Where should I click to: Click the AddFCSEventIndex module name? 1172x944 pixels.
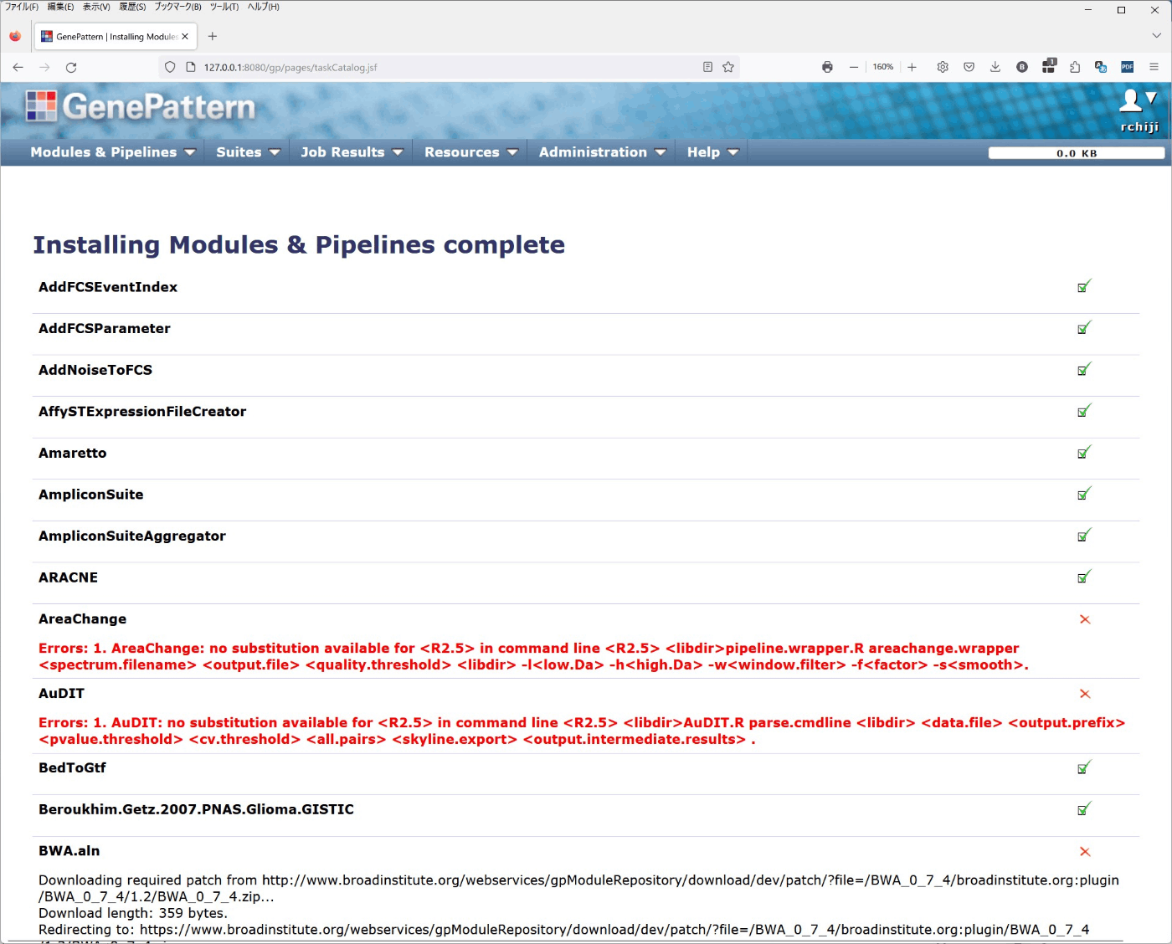[108, 287]
